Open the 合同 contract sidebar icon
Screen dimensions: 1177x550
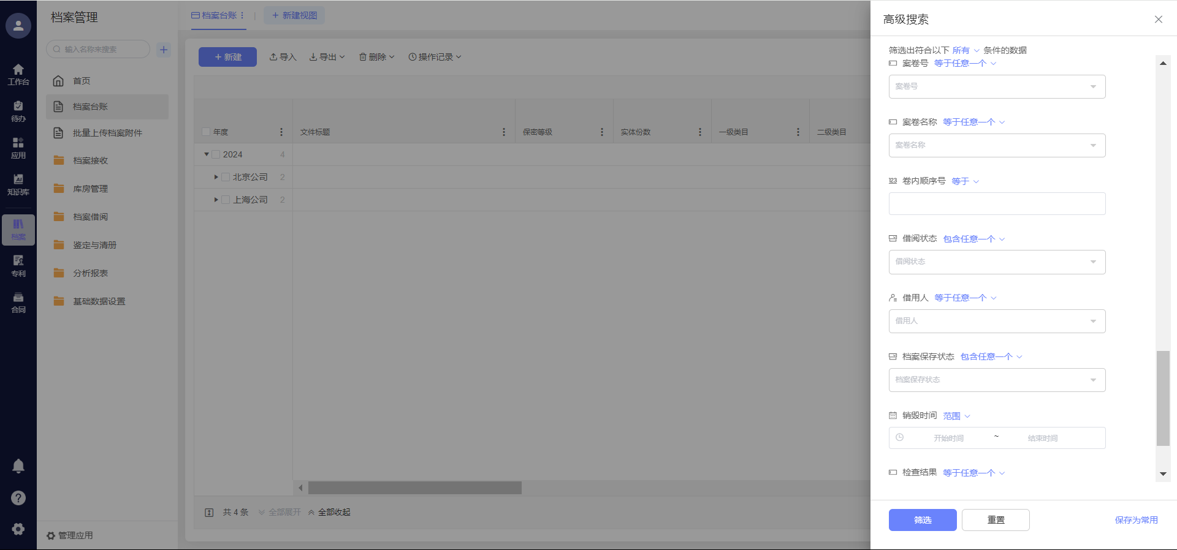pos(18,303)
